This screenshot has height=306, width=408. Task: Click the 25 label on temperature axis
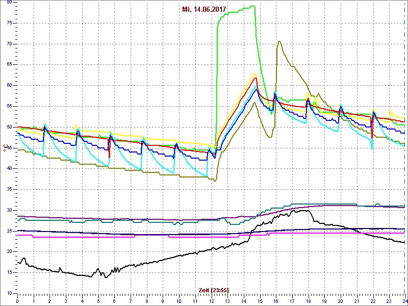coord(9,231)
